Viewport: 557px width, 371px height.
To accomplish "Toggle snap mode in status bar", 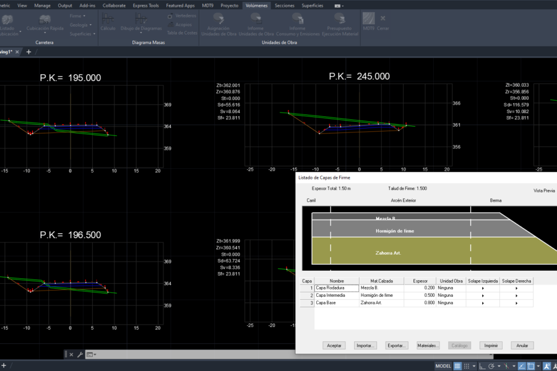I will click(467, 366).
